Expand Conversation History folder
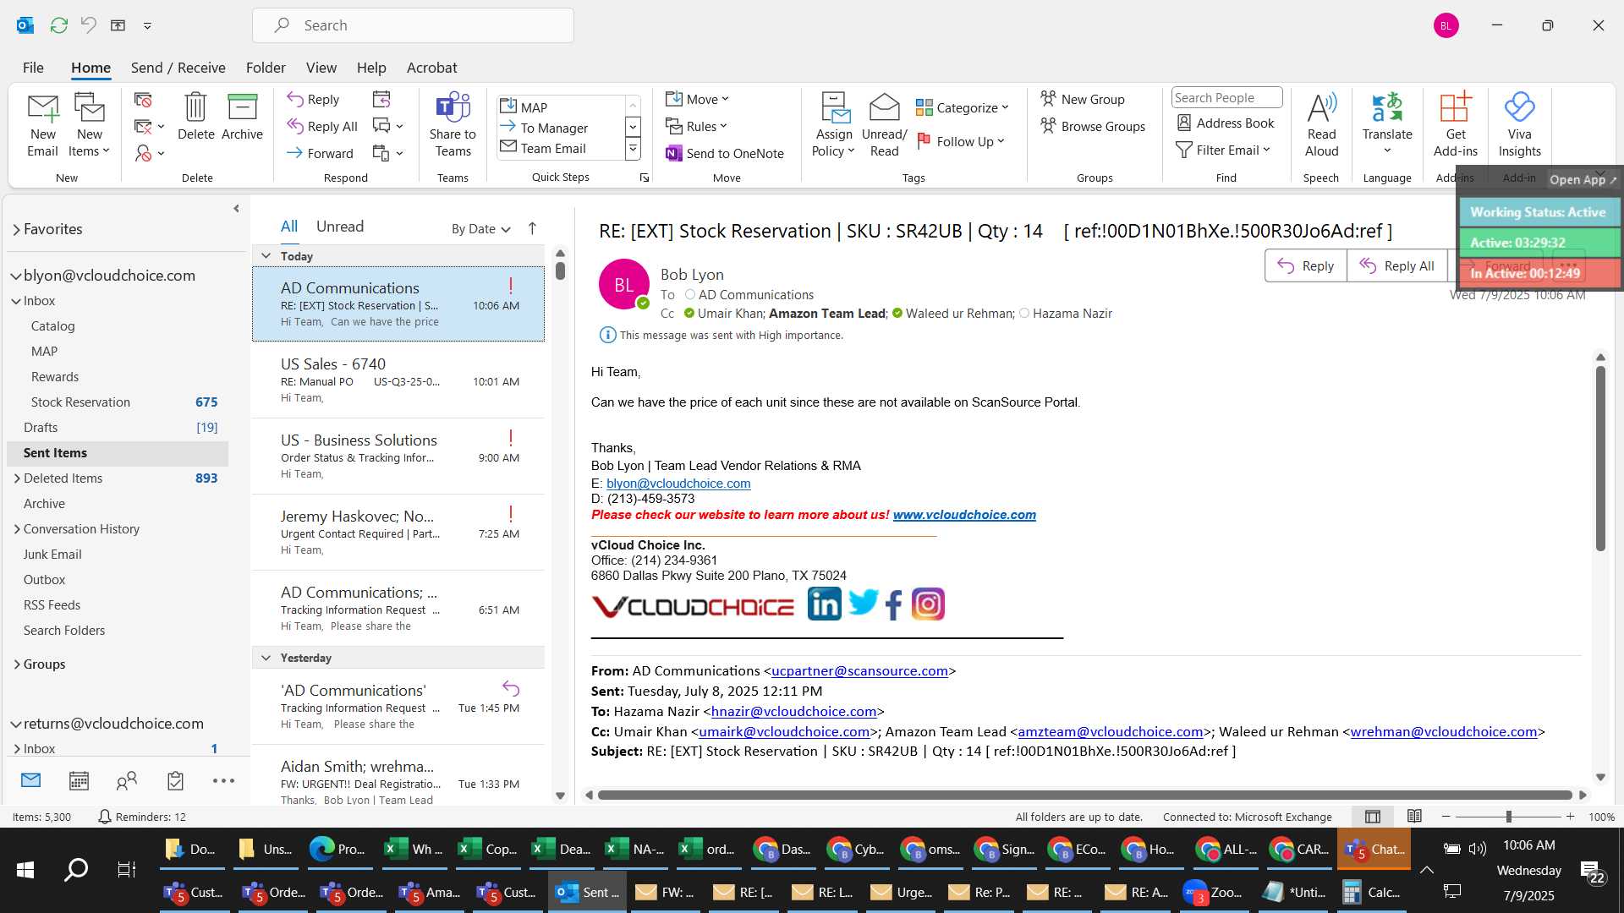 pyautogui.click(x=16, y=529)
